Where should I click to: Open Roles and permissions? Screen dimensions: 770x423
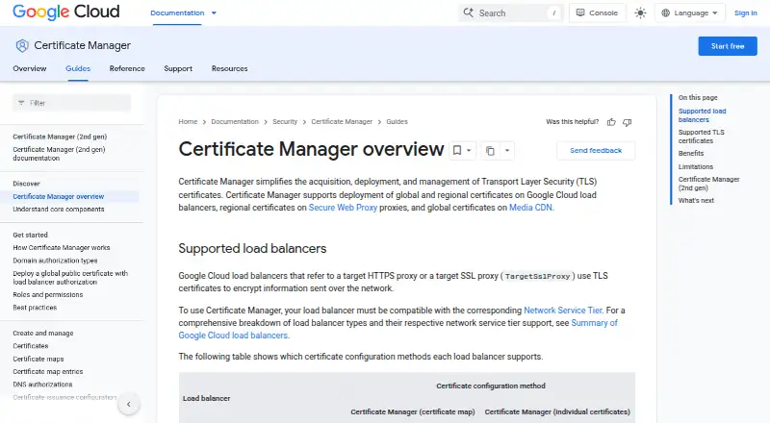coord(47,295)
